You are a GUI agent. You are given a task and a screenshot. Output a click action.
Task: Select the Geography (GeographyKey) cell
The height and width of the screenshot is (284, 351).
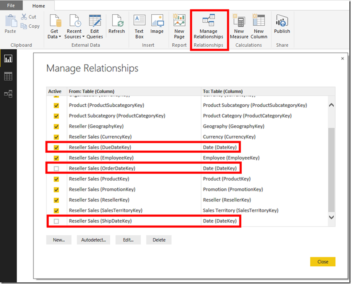(x=234, y=126)
